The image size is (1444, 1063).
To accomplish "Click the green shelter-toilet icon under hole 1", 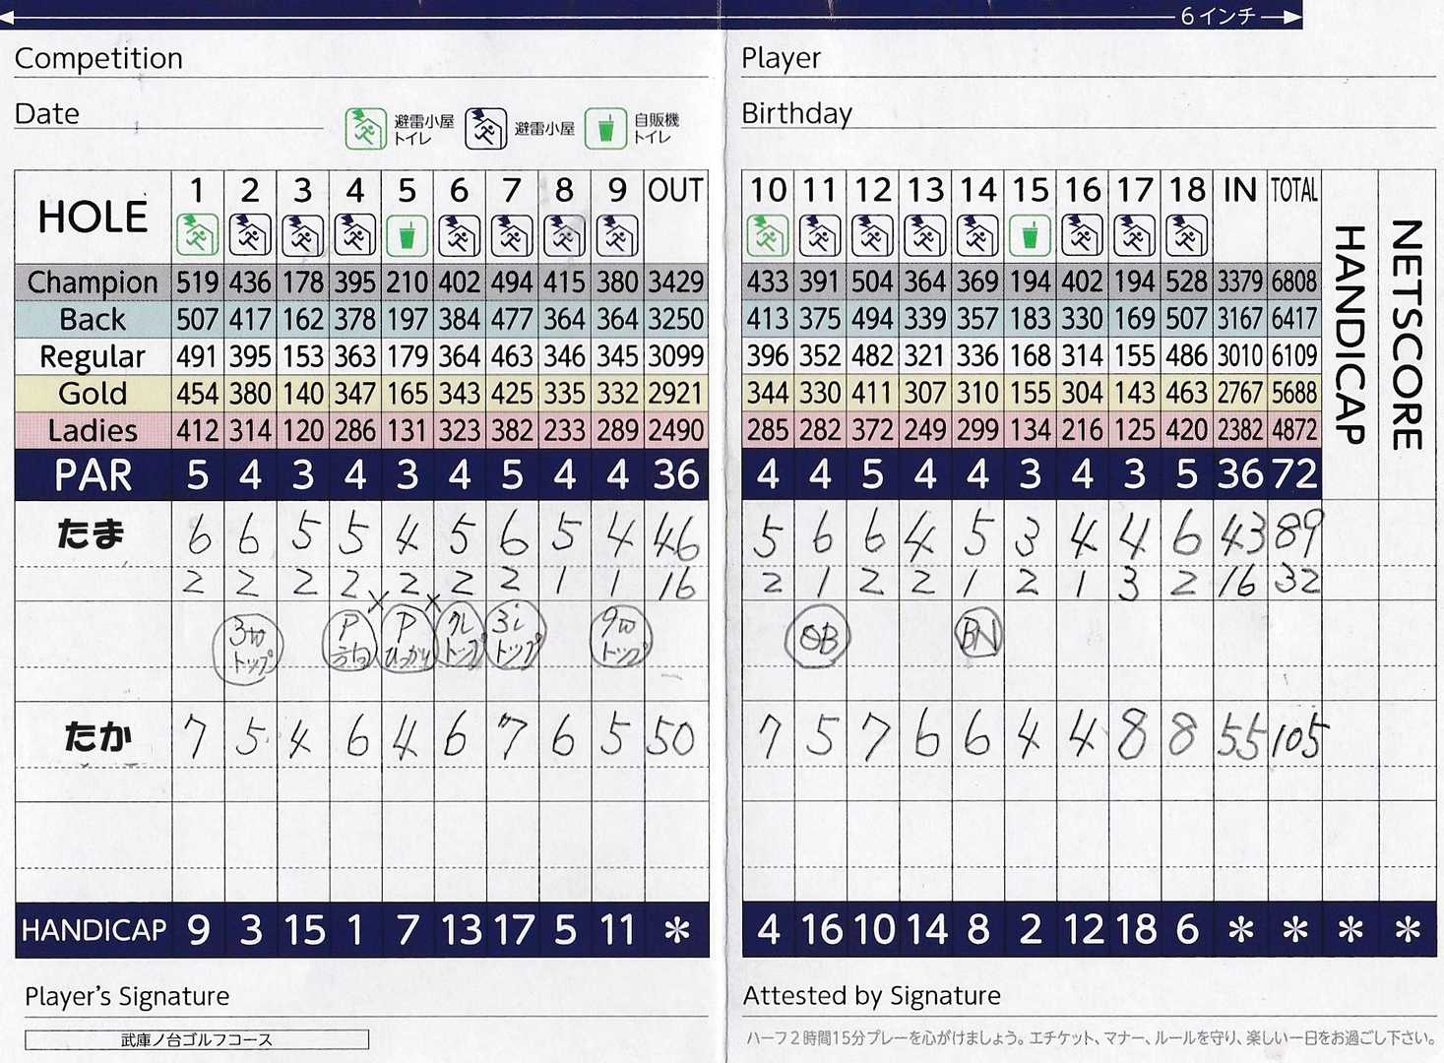I will tap(197, 235).
